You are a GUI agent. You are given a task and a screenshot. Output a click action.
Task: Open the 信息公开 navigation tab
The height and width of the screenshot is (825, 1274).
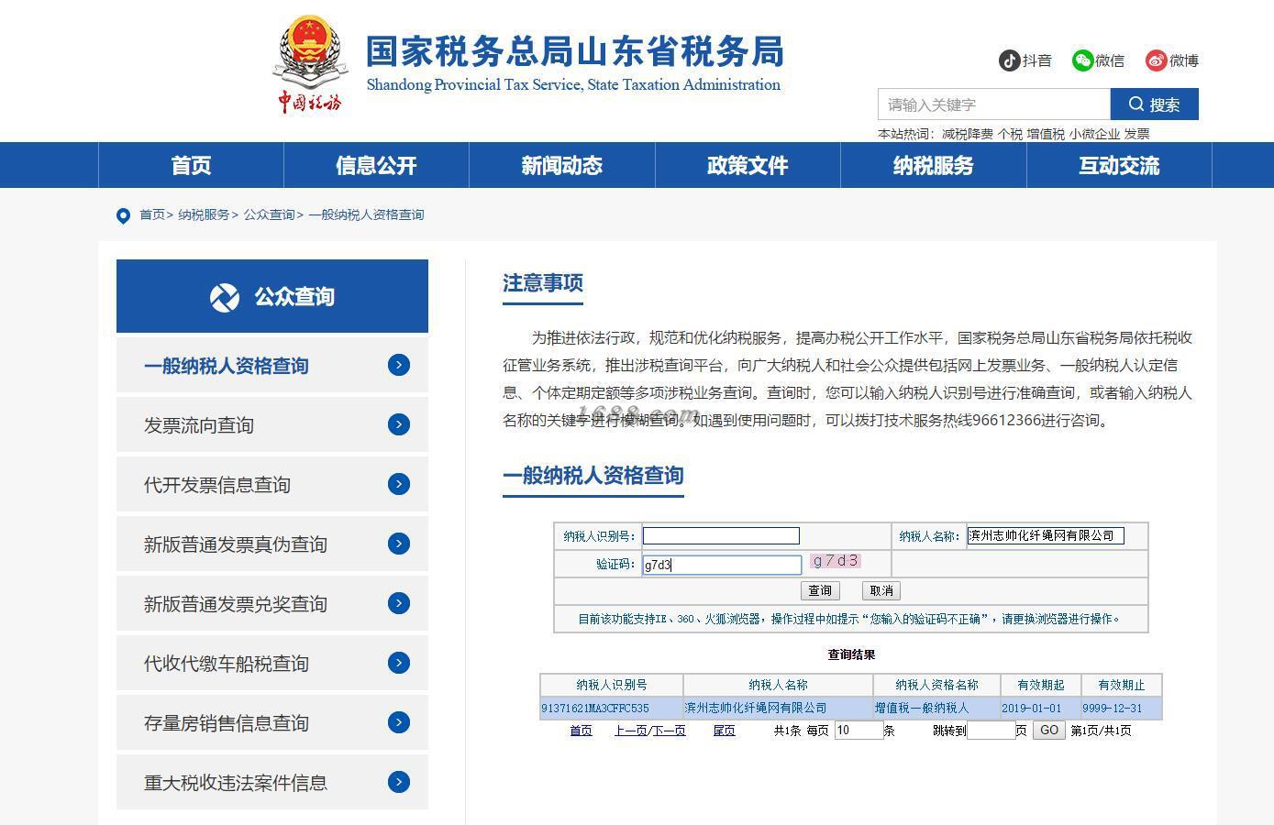point(376,165)
